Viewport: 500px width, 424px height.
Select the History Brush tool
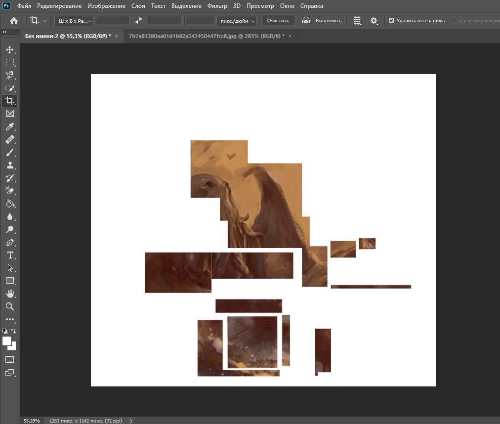[x=10, y=178]
